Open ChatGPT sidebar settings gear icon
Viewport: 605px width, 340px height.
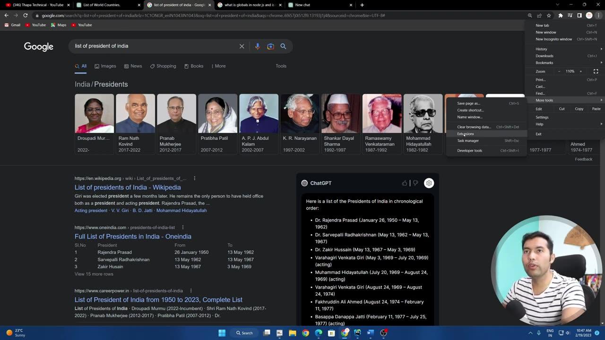tap(429, 183)
